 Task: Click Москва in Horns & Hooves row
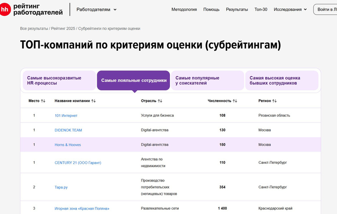pos(265,145)
